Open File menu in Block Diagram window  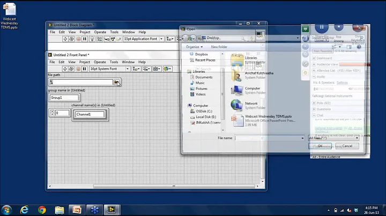[x=53, y=32]
